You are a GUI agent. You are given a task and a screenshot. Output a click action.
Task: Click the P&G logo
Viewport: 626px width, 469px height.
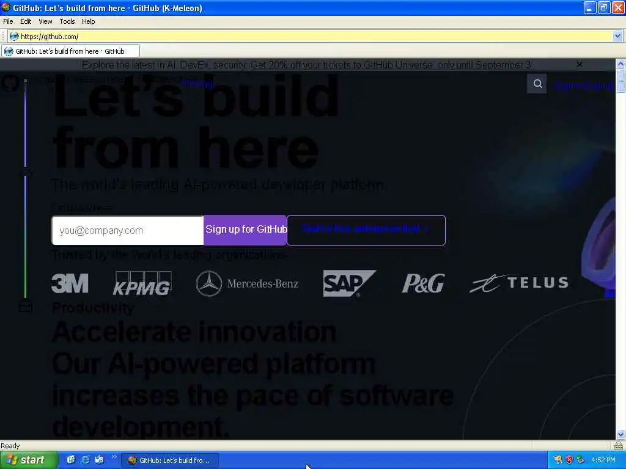click(x=423, y=283)
